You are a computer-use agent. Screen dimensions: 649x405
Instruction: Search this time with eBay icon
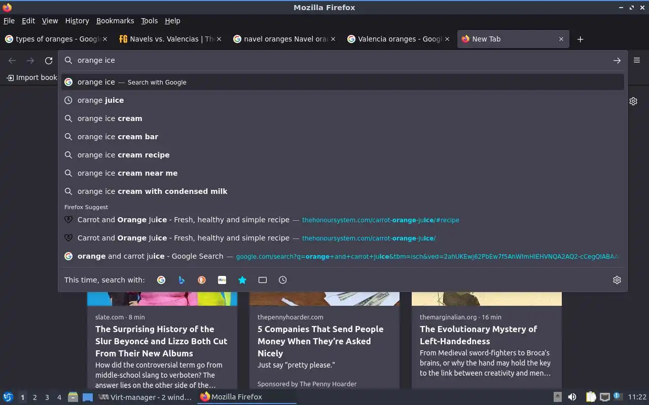(222, 280)
